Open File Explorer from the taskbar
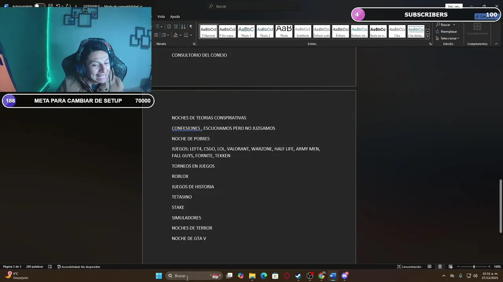Screen dimensions: 503x282 (252, 276)
